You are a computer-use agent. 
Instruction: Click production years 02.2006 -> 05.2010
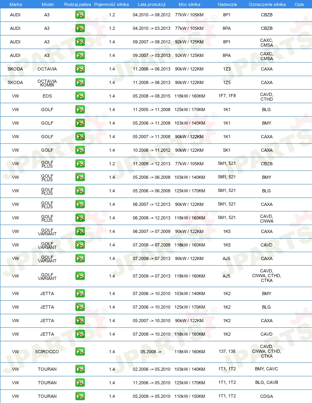click(x=152, y=369)
